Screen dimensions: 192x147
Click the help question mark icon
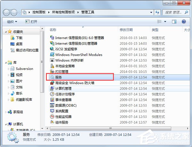pos(184,22)
